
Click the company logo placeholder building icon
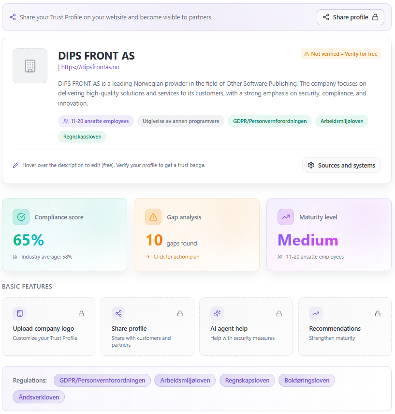pyautogui.click(x=30, y=66)
